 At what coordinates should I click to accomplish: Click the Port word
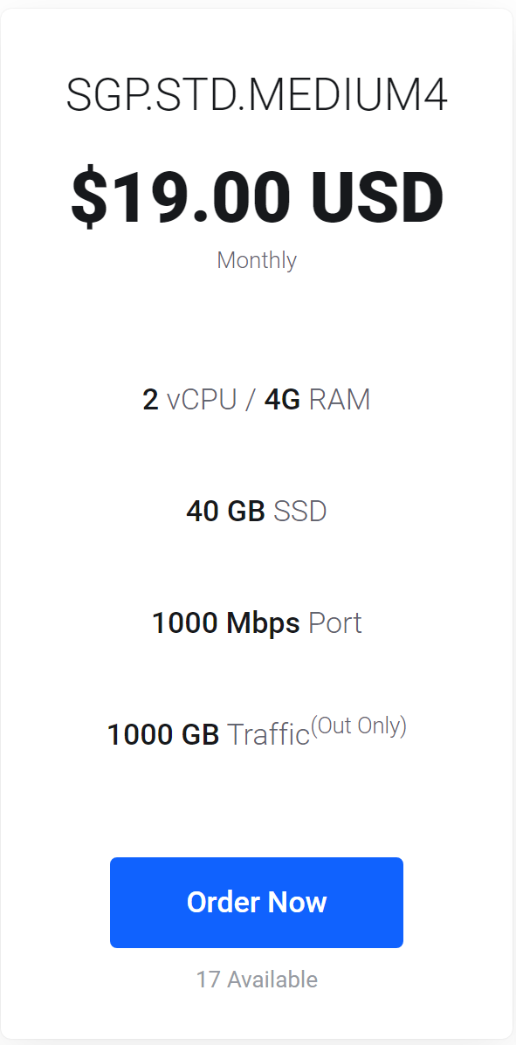coord(334,623)
